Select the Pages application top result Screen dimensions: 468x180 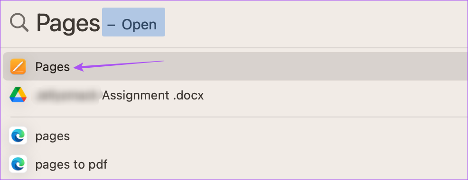tap(235, 66)
